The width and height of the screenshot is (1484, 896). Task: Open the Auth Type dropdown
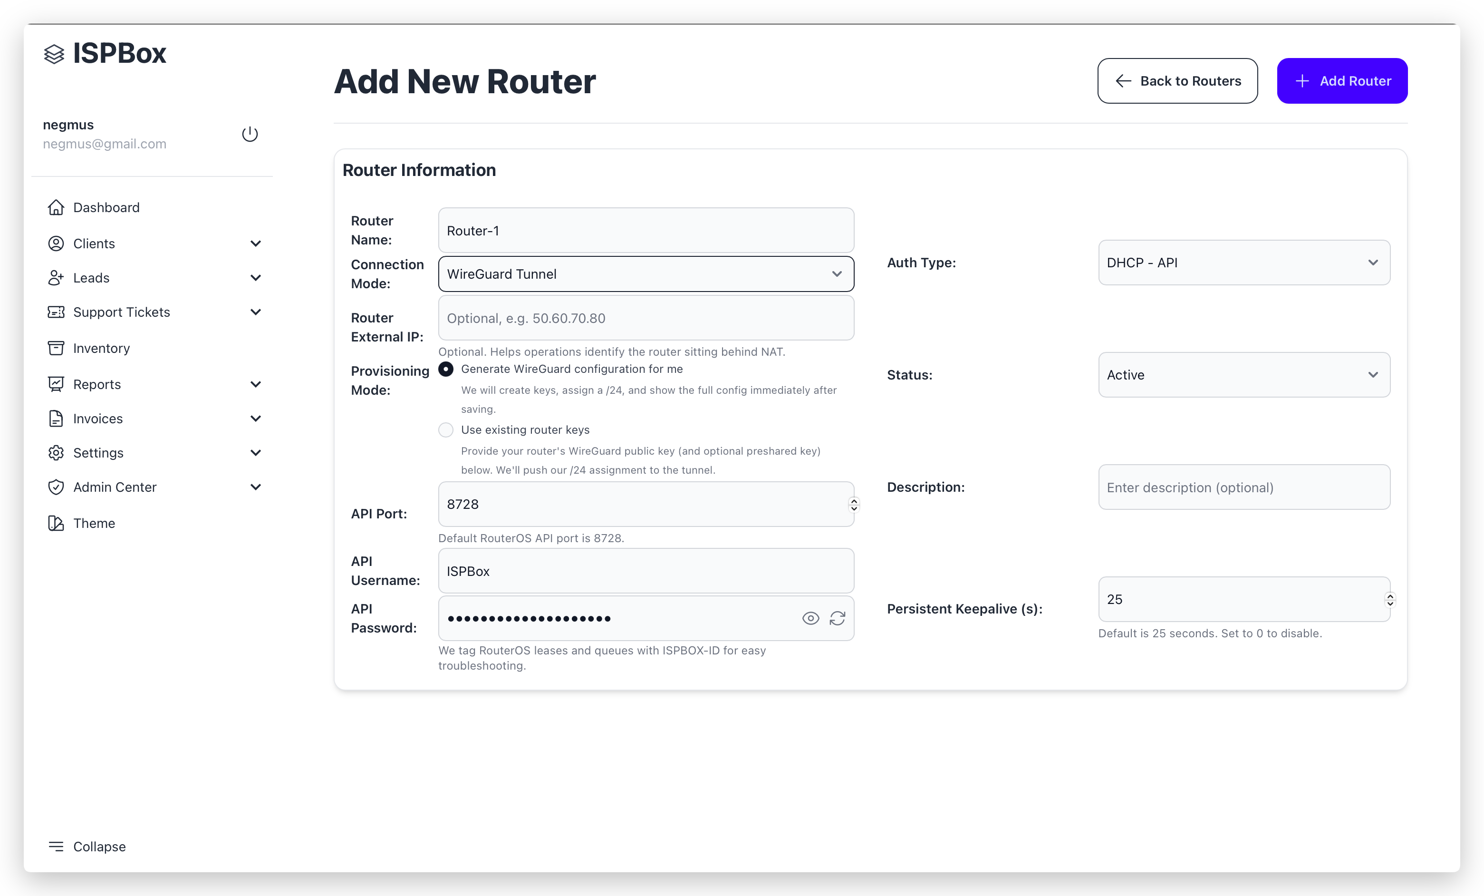coord(1243,263)
